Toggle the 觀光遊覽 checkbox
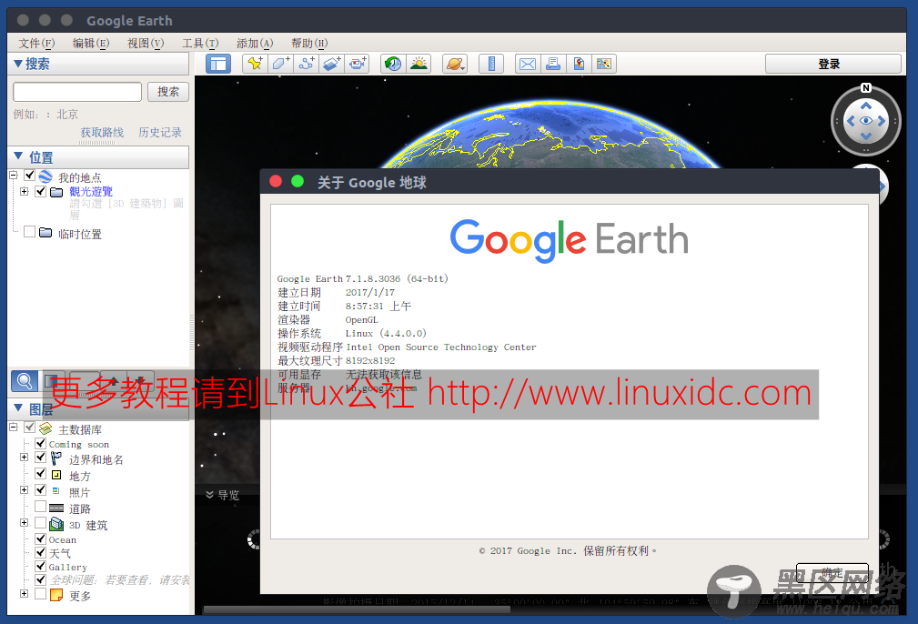Image resolution: width=918 pixels, height=624 pixels. pyautogui.click(x=40, y=191)
